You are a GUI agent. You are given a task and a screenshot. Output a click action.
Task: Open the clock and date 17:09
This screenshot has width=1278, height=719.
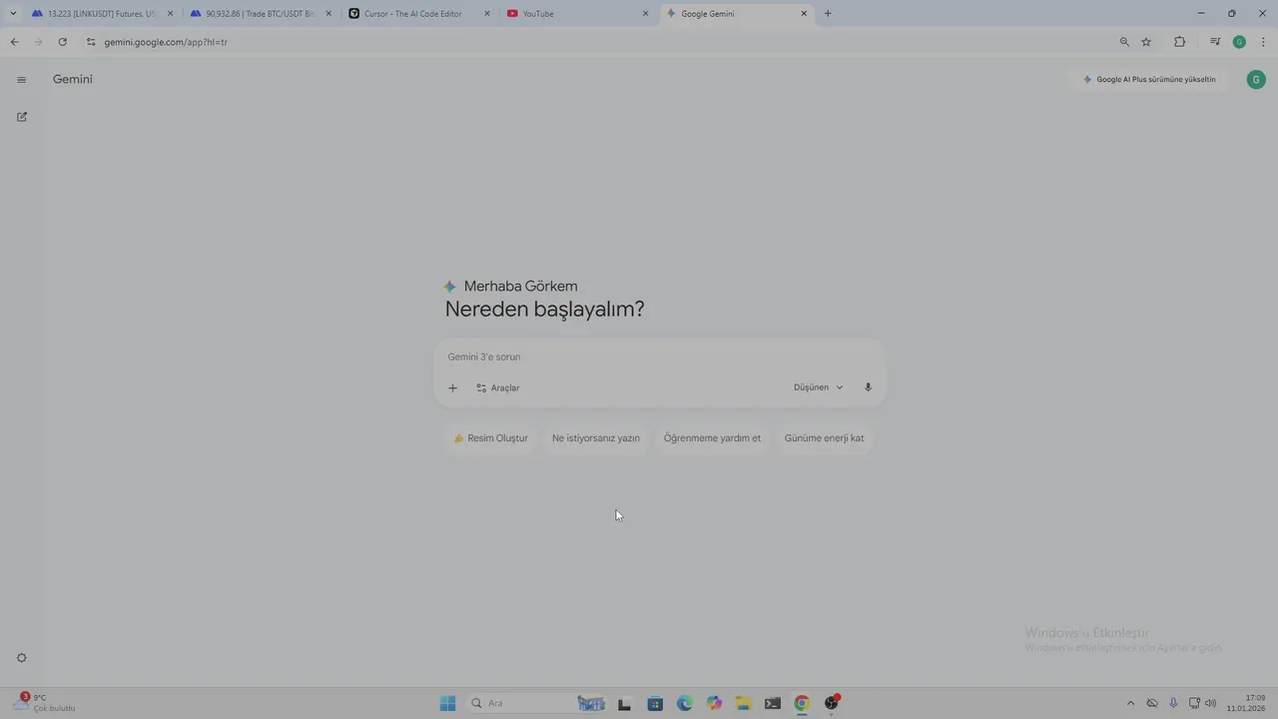(x=1247, y=703)
